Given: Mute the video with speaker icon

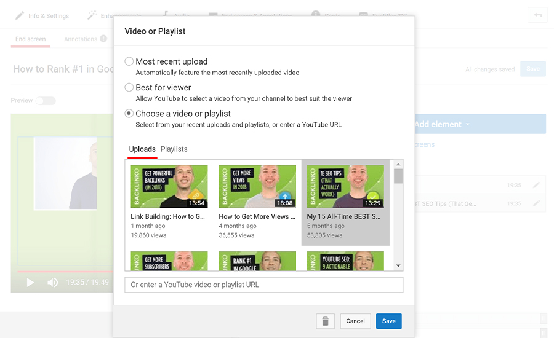Looking at the screenshot, I should click(53, 282).
